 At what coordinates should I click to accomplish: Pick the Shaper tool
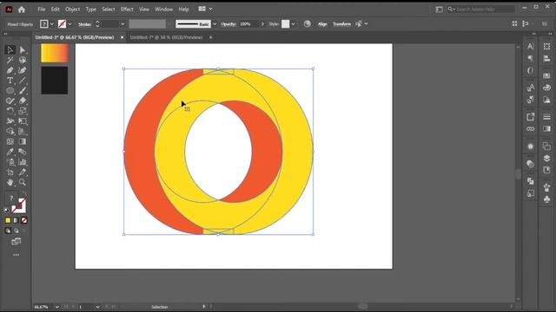click(10, 101)
